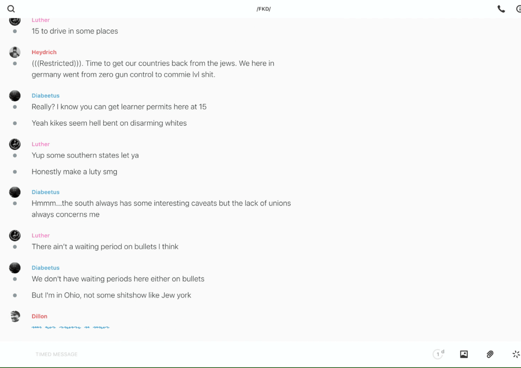Click the Dillon username label
Screen dimensions: 521x368
pos(39,316)
